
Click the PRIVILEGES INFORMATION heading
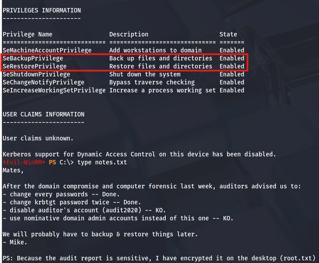click(42, 10)
